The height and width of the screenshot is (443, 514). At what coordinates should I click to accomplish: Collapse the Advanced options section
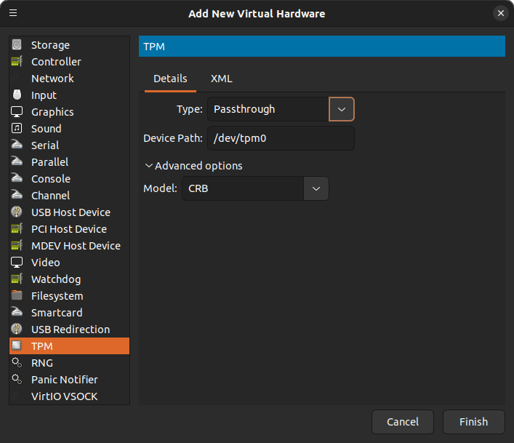(193, 166)
